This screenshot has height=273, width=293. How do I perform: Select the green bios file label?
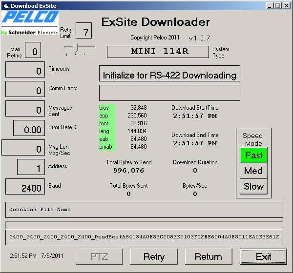(107, 108)
